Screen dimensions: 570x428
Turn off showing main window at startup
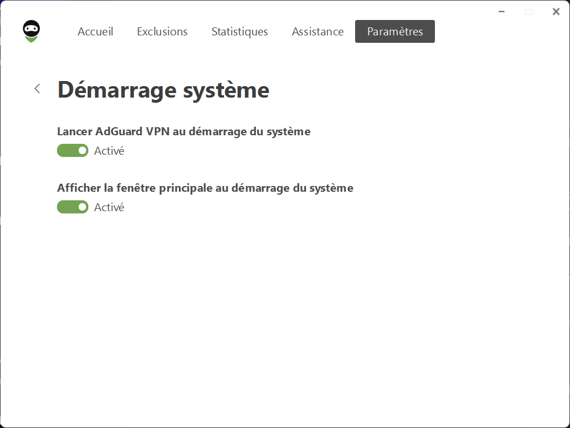(x=72, y=207)
